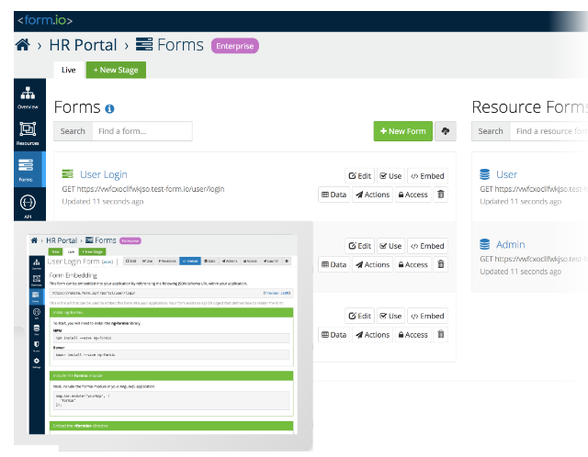Click shield Access icon in inset screenshot sidebar
The height and width of the screenshot is (457, 588).
pos(37,346)
